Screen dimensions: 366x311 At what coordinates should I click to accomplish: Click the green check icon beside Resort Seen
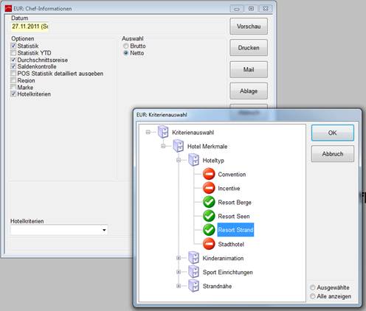click(x=209, y=216)
